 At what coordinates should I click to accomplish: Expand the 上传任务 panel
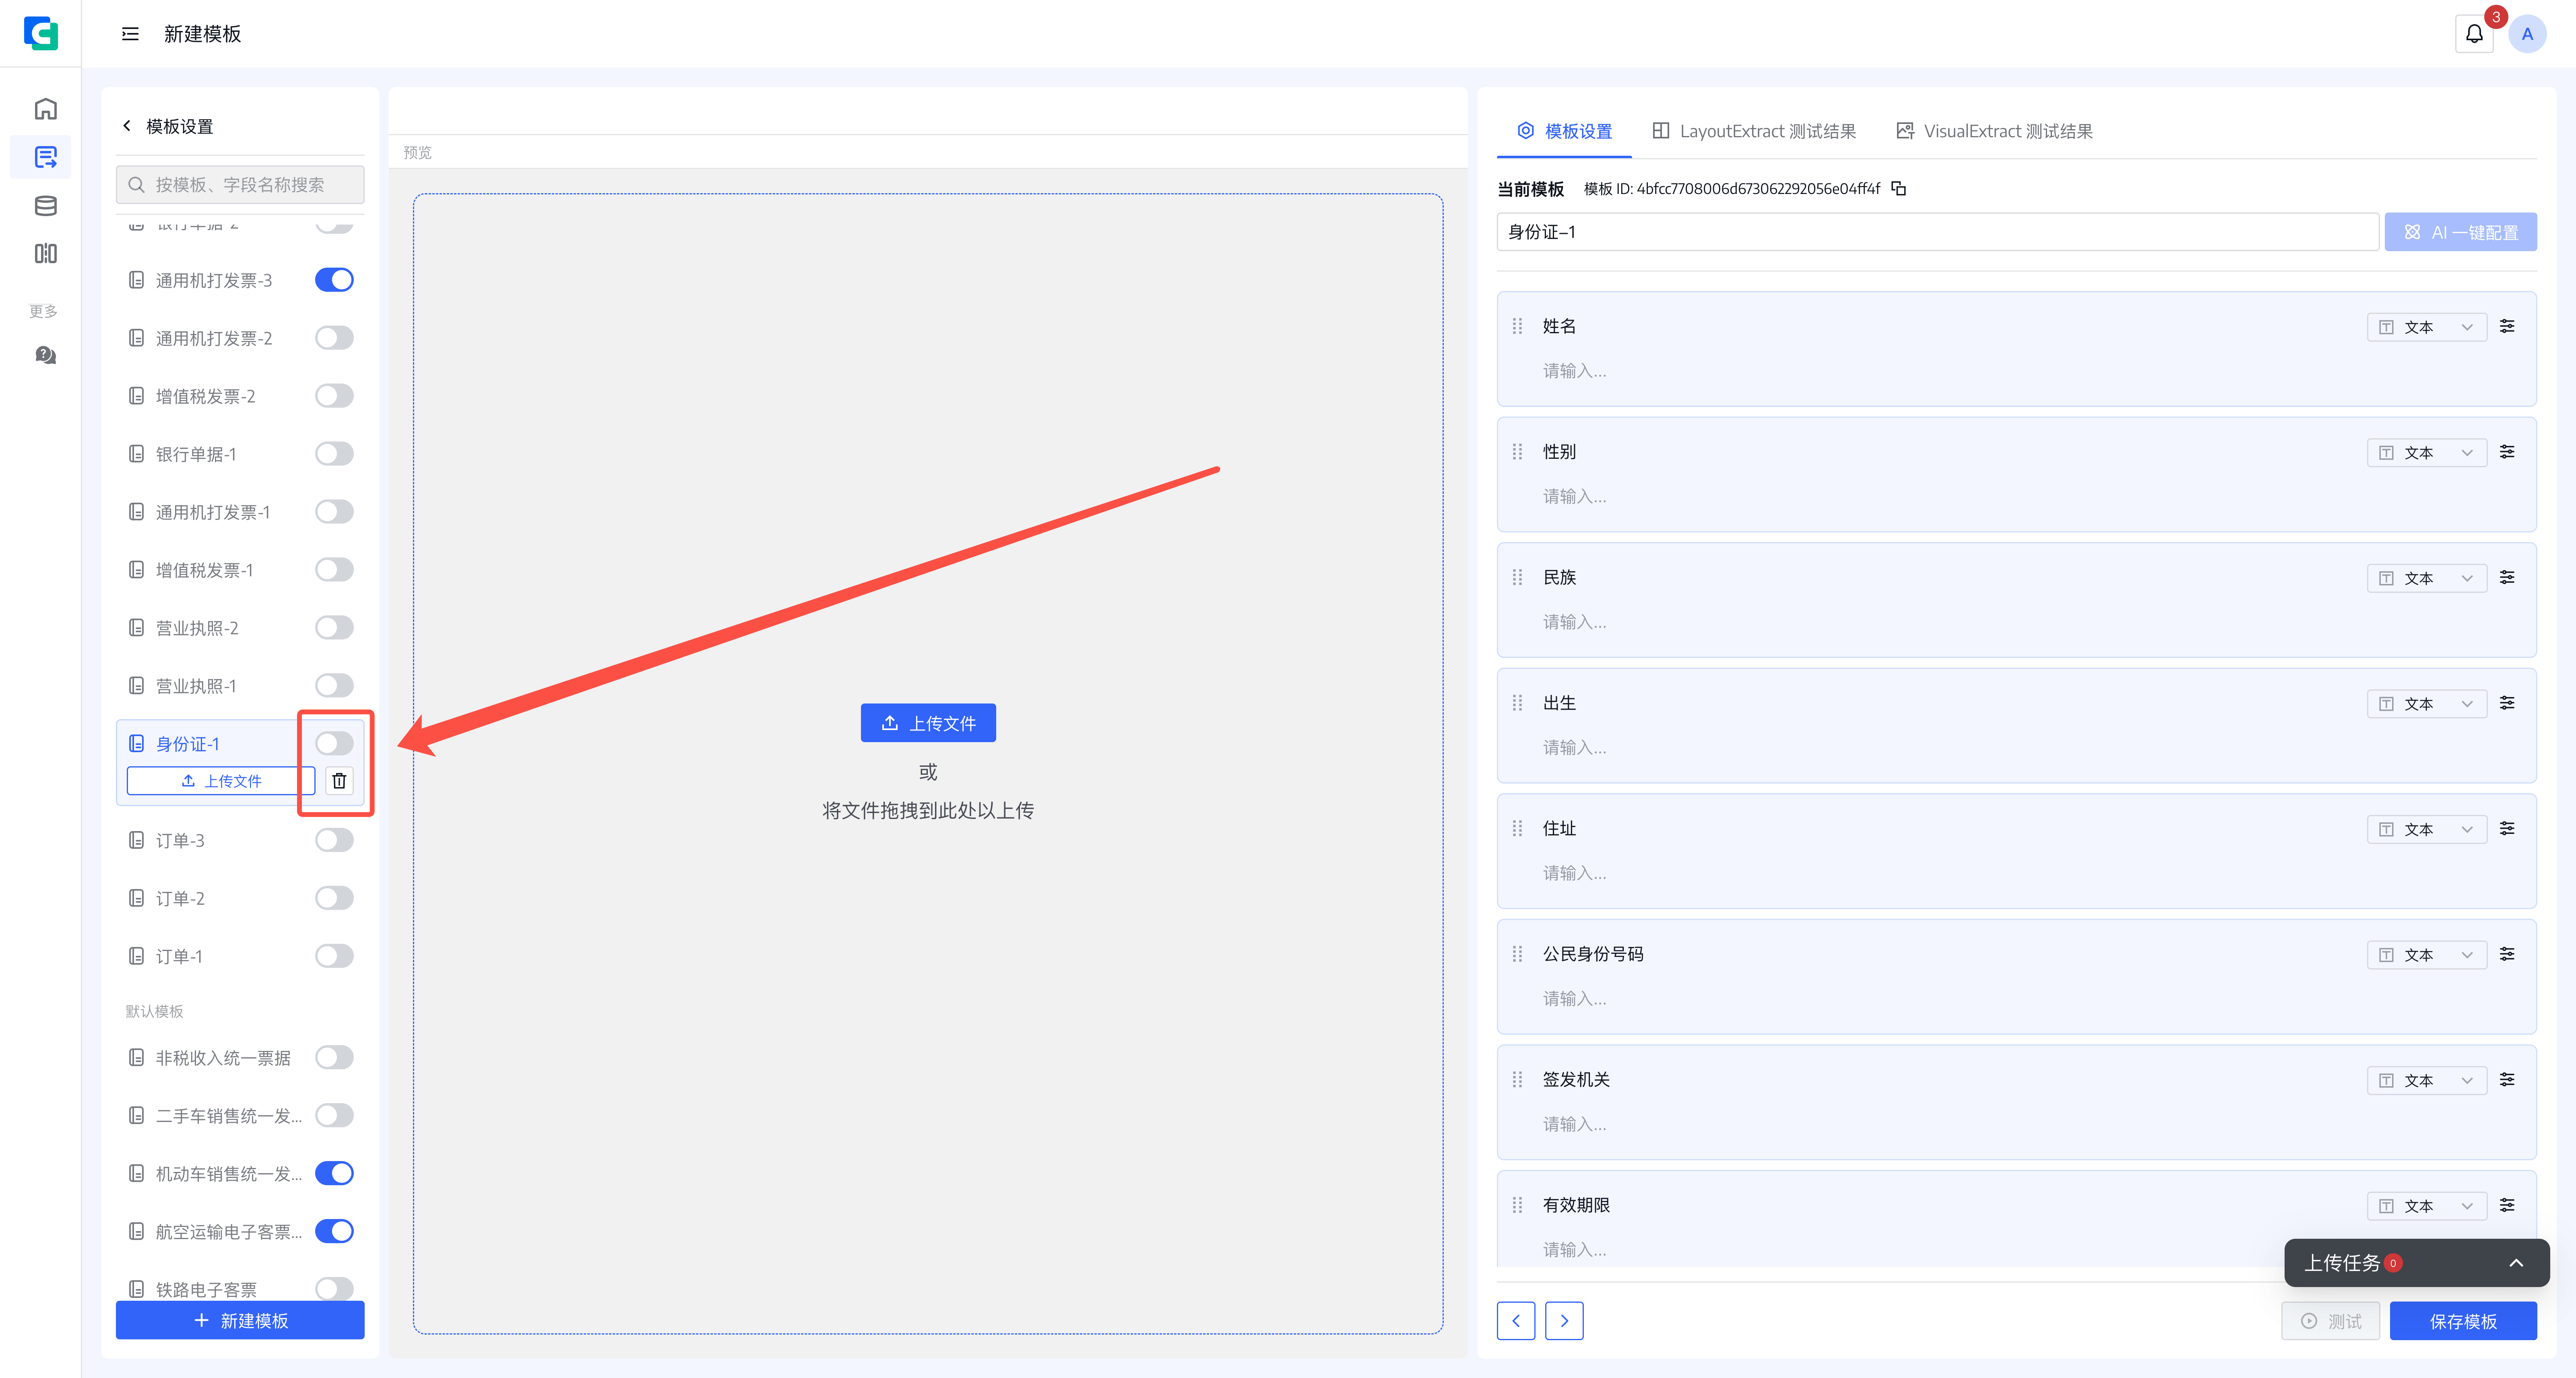[x=2516, y=1263]
